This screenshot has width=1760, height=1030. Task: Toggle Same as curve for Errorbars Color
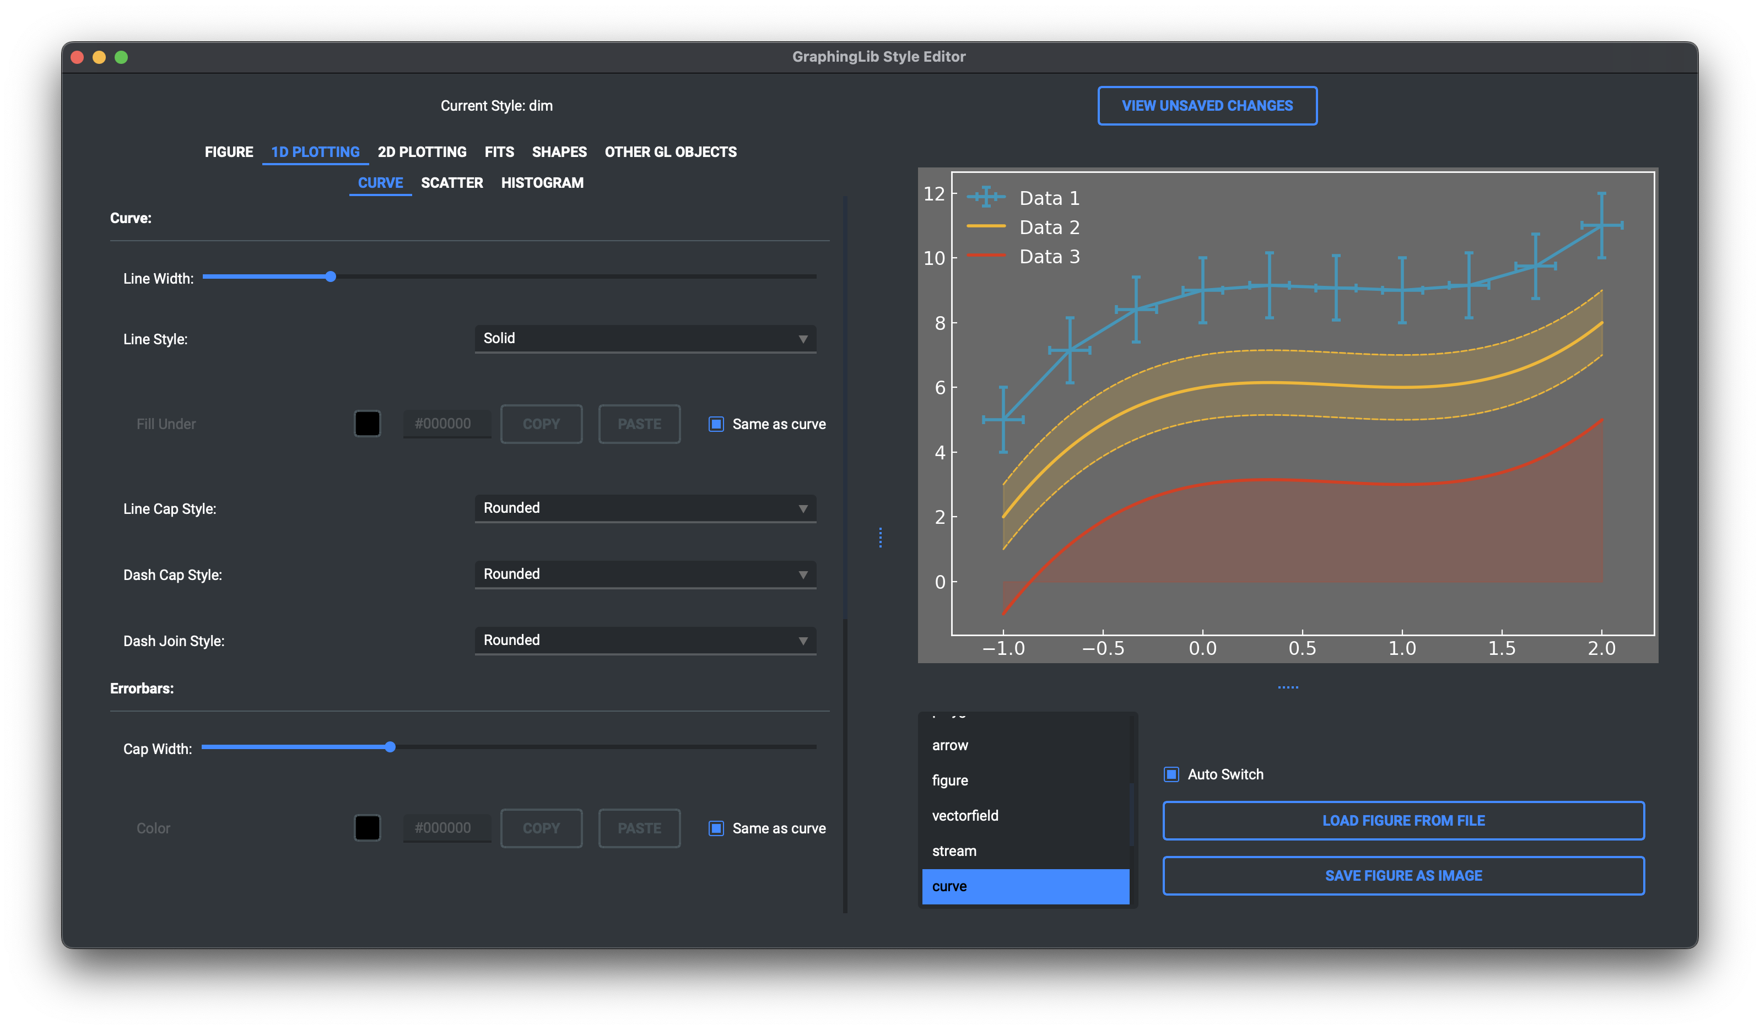(x=716, y=828)
